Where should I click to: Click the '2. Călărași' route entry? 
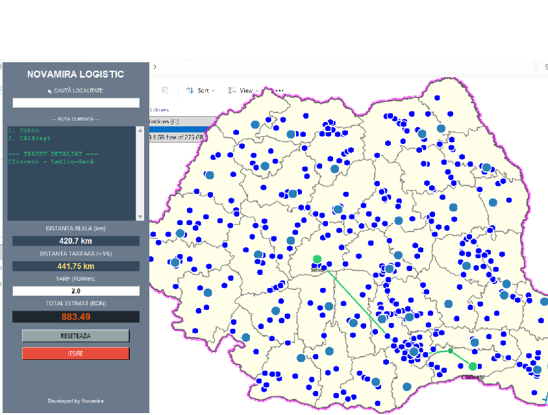[x=29, y=138]
